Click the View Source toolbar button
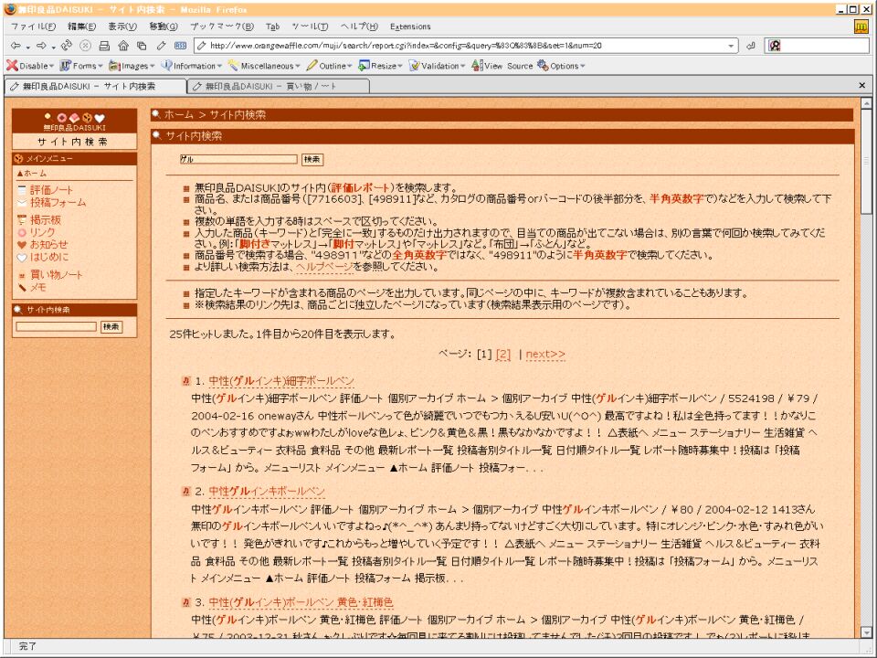This screenshot has height=658, width=877. (509, 66)
